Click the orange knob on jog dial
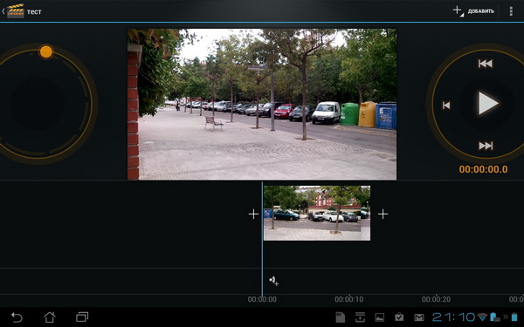 [x=46, y=51]
